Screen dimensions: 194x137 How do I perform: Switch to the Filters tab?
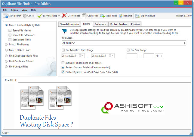(x=87, y=24)
